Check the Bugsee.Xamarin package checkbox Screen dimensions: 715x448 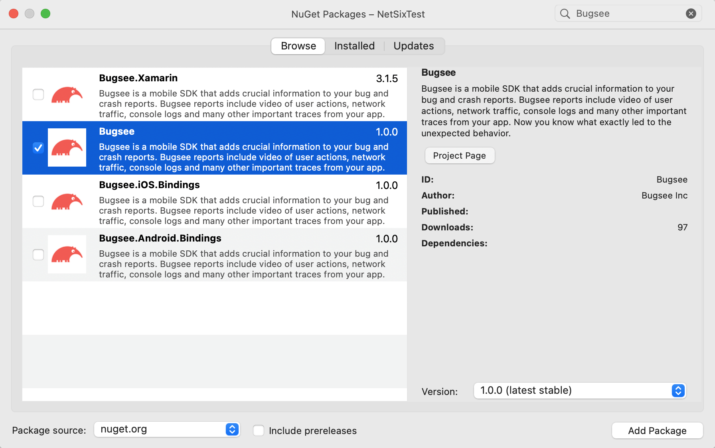38,94
